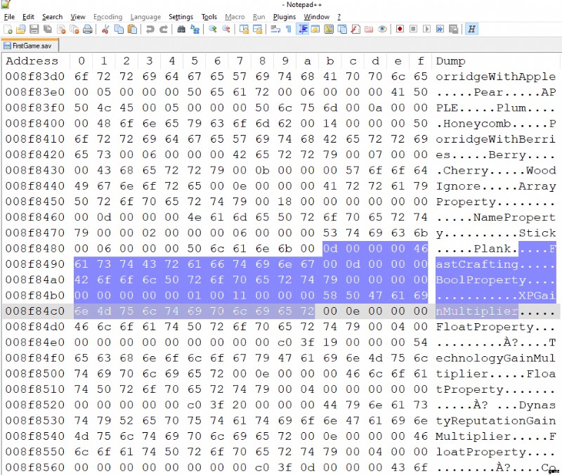This screenshot has width=562, height=475.
Task: Toggle the Word wrap toolbar button
Action: click(275, 29)
